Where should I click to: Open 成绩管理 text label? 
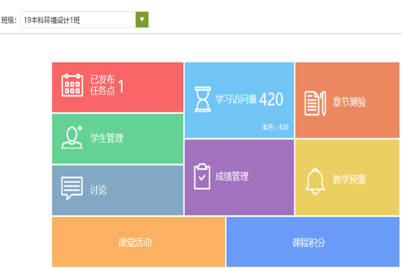pyautogui.click(x=232, y=176)
